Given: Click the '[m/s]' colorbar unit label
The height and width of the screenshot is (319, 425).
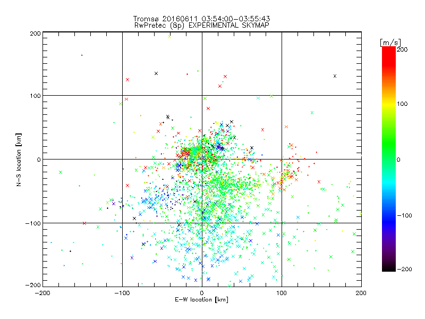Looking at the screenshot, I should point(390,43).
